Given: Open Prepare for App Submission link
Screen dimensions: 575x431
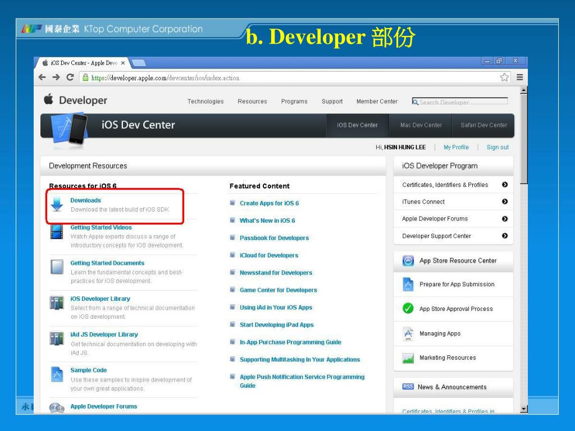Looking at the screenshot, I should pos(457,285).
